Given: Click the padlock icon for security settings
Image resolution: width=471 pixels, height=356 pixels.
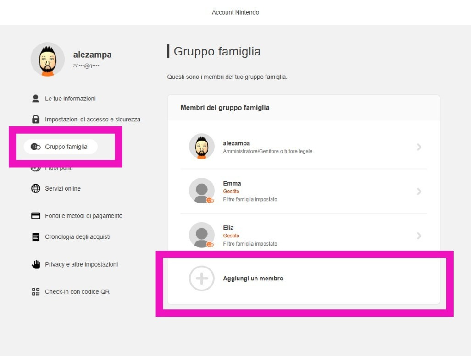Looking at the screenshot, I should pos(35,119).
